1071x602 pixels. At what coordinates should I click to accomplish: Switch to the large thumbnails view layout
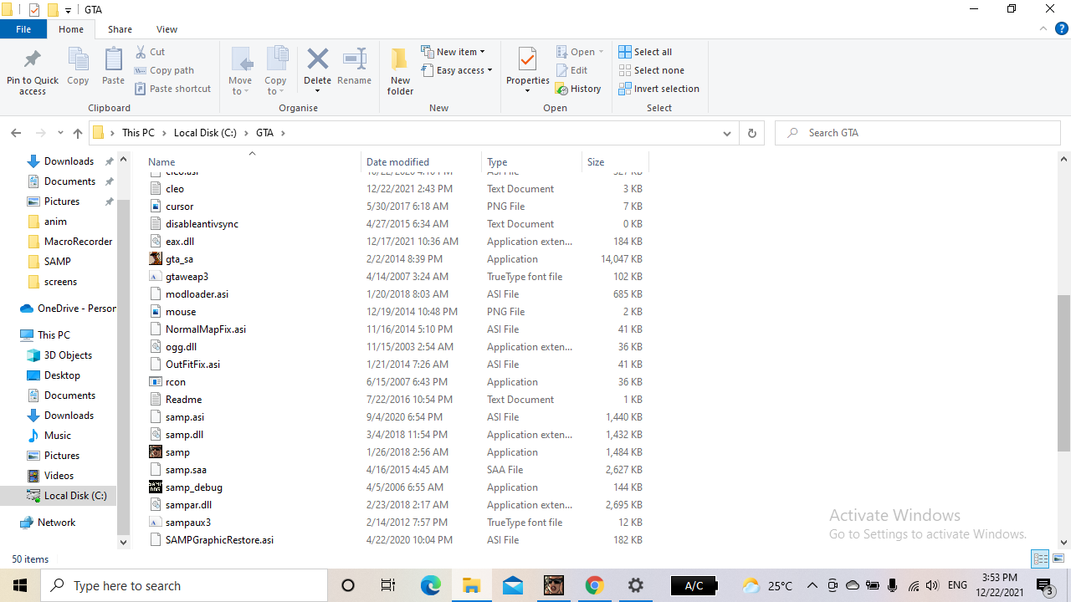1058,559
